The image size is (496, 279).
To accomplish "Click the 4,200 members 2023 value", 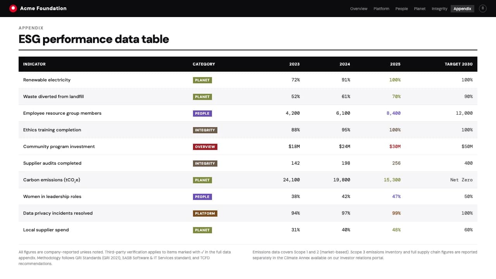I will (293, 113).
